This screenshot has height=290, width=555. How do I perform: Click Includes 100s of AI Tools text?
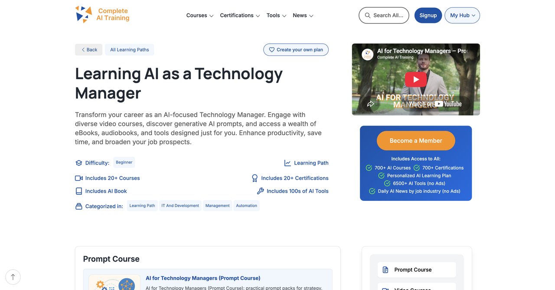click(297, 191)
